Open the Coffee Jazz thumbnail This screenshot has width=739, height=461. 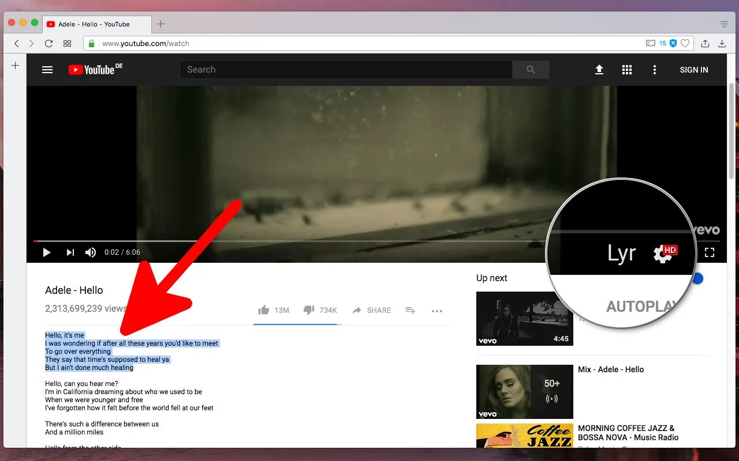525,436
